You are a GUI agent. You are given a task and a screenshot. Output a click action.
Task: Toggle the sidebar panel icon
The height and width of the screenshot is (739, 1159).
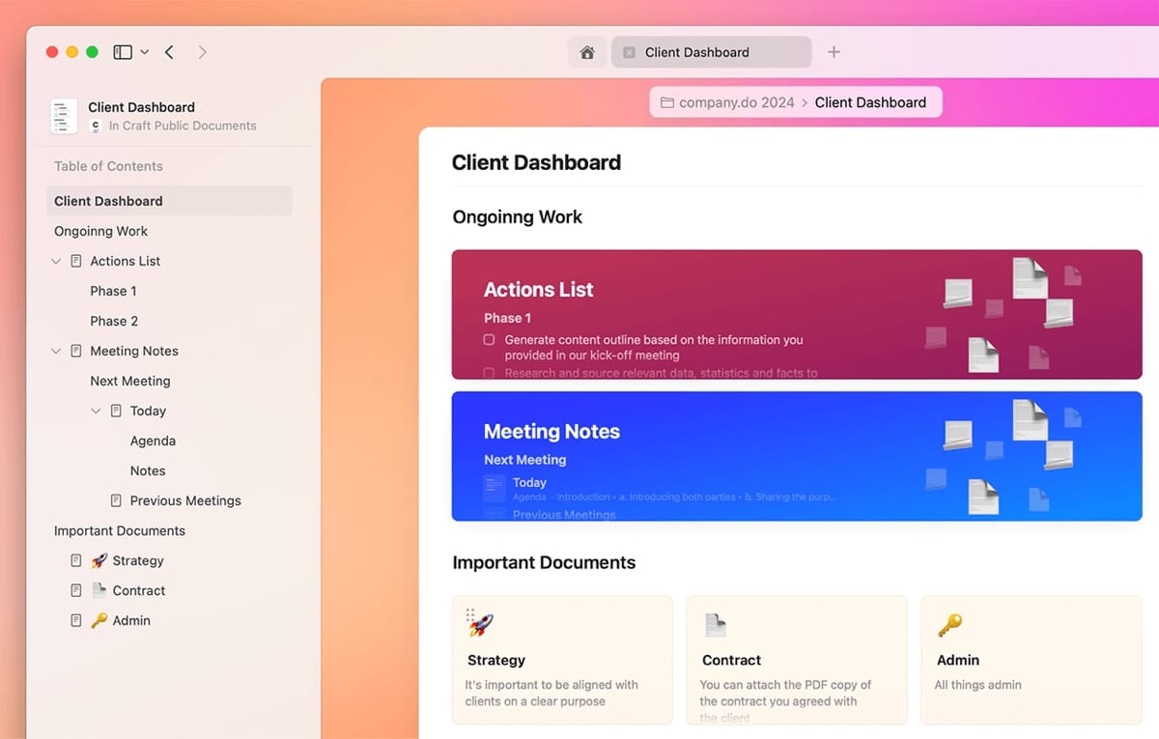(123, 52)
